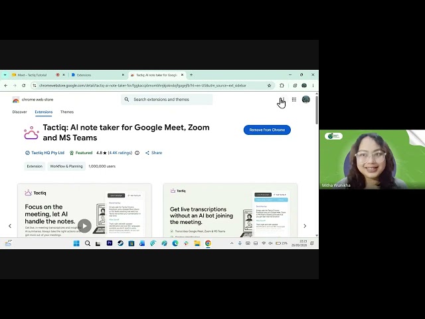Open a new browser tab
Screen dimensions: 425x319
point(191,75)
